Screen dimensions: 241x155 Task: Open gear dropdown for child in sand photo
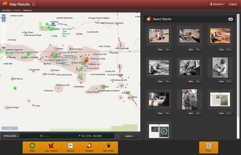pyautogui.click(x=229, y=81)
